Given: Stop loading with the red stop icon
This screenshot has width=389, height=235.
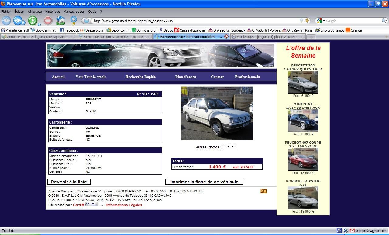Looking at the screenshot, I should [48, 21].
